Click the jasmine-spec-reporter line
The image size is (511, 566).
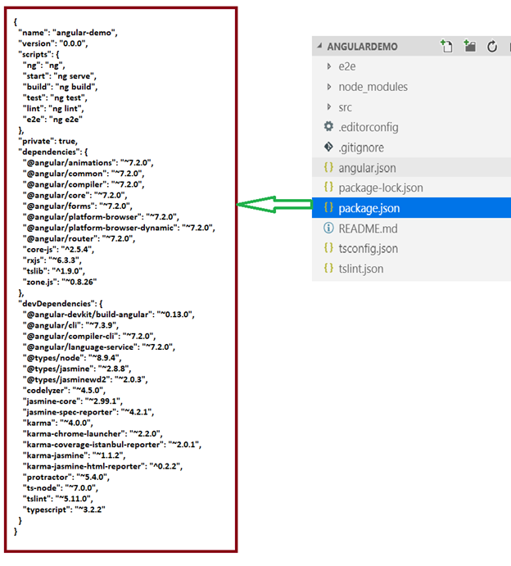coord(88,412)
